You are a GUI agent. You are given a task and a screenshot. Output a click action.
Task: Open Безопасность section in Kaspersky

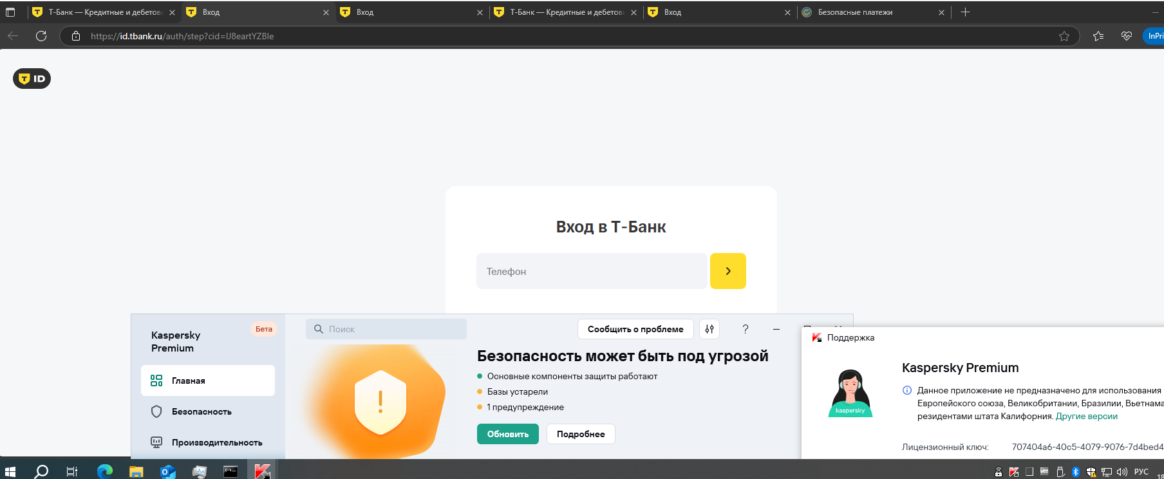[208, 411]
